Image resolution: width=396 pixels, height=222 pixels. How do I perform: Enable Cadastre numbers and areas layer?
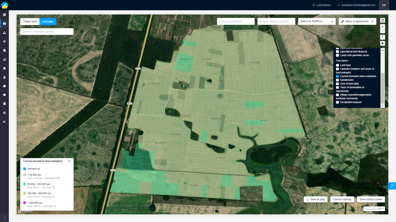click(337, 69)
